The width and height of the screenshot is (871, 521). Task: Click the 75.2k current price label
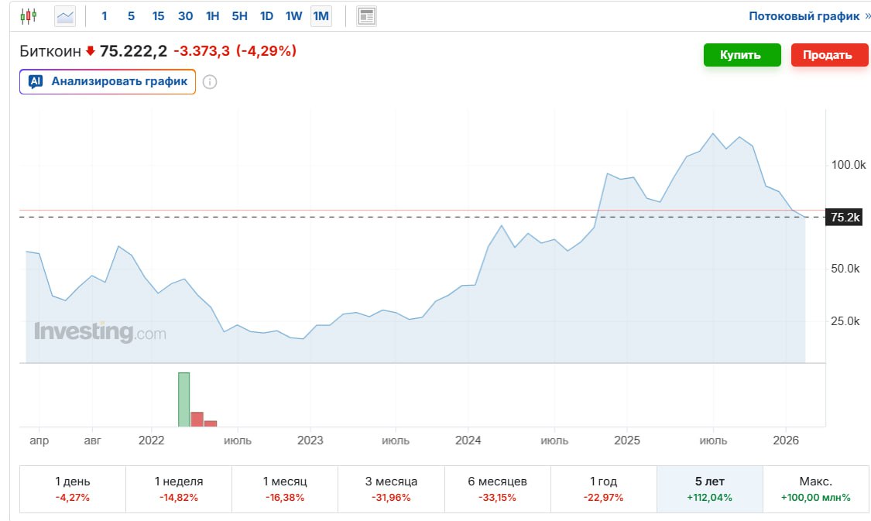click(844, 218)
